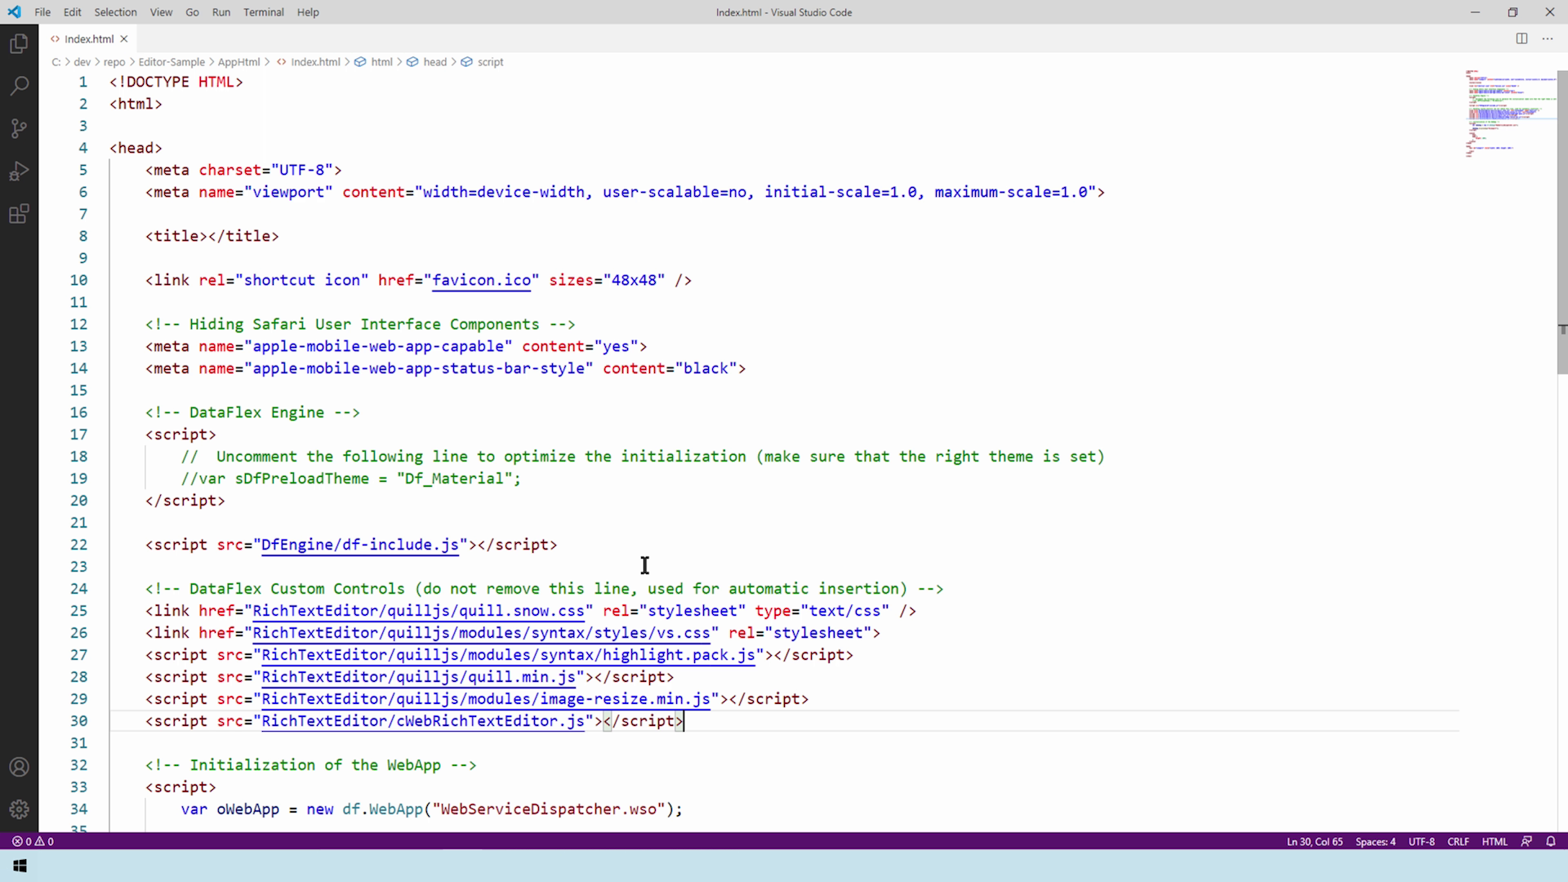The height and width of the screenshot is (882, 1568).
Task: Expand the 'AppHtml' breadcrumb folder
Action: [x=238, y=62]
